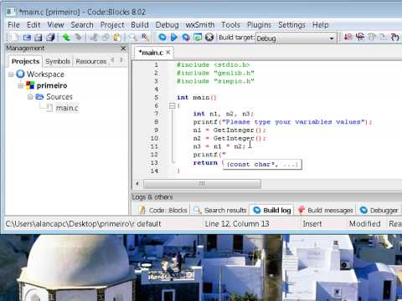Switch to the Projects tab
Screen dimensions: 402x301
(x=25, y=61)
